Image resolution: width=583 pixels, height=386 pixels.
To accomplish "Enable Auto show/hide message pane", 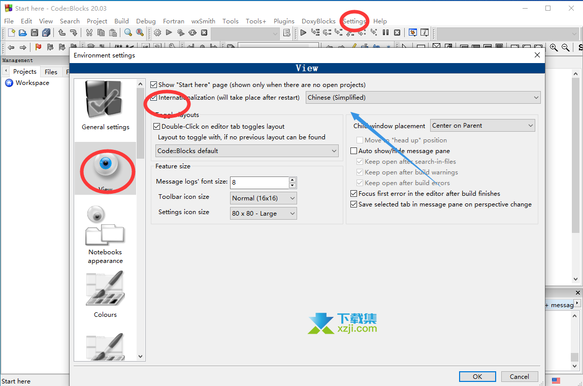I will pyautogui.click(x=354, y=151).
